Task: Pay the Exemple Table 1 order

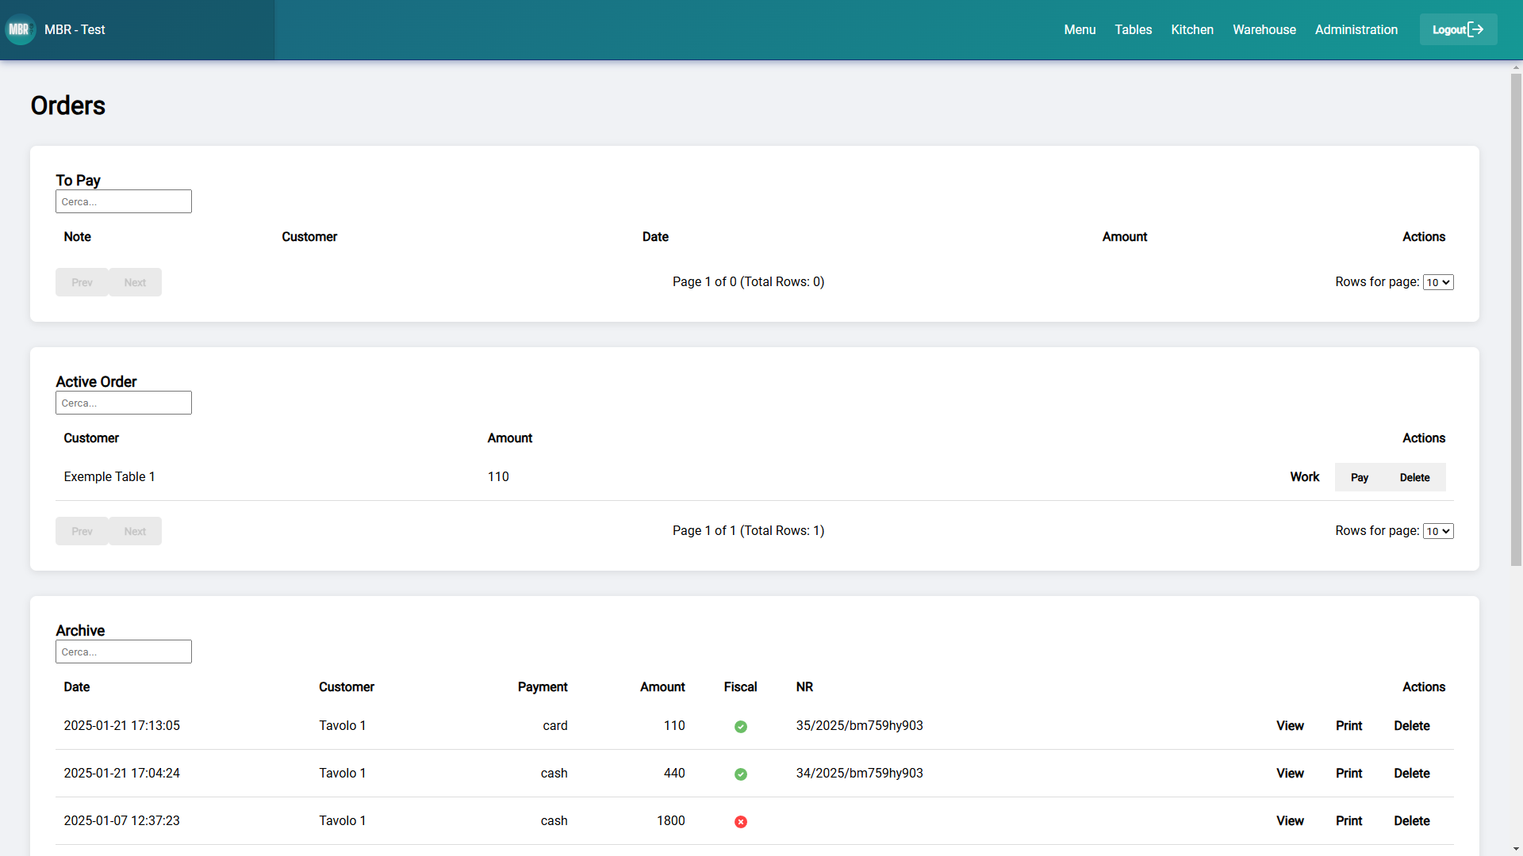Action: [1359, 477]
